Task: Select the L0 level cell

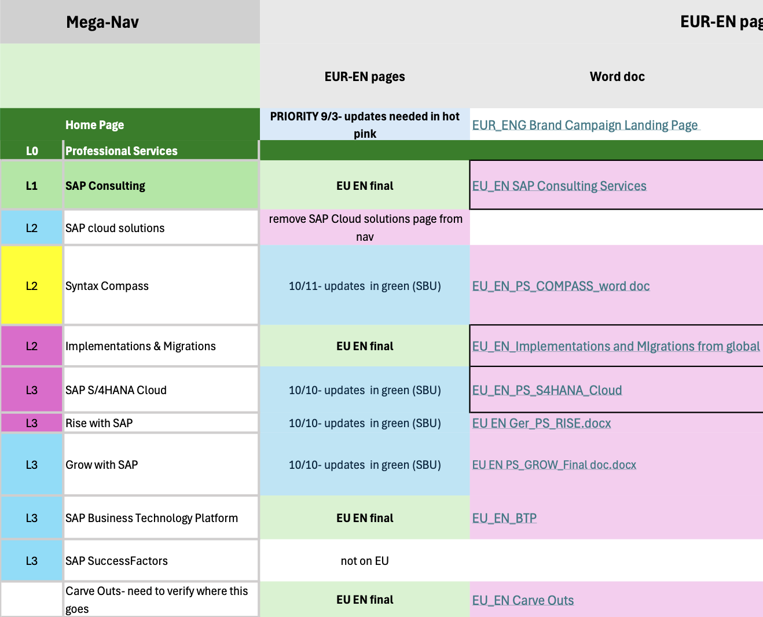Action: (x=32, y=150)
